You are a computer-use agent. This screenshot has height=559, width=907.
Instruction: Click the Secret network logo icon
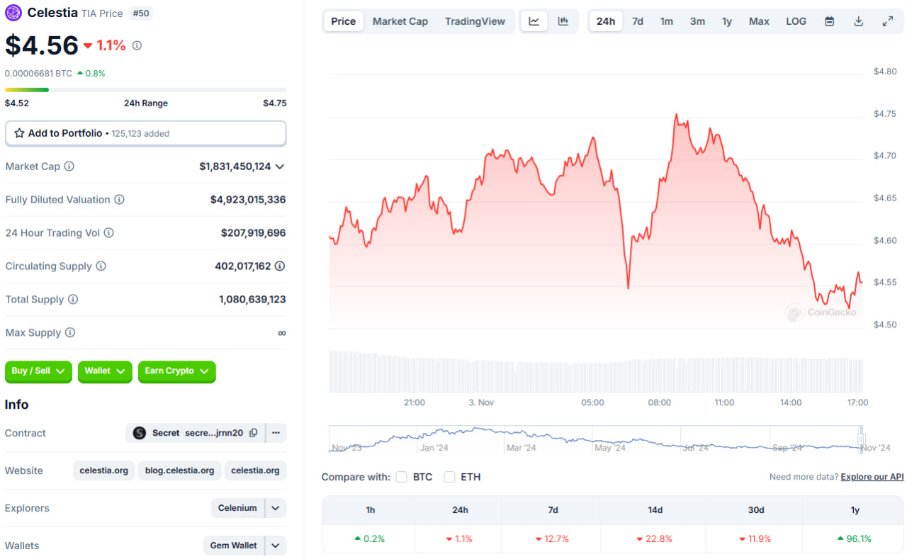[x=140, y=433]
